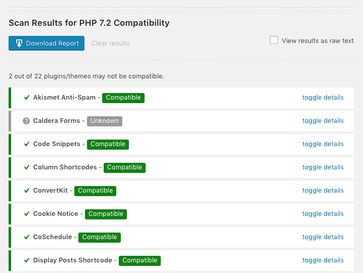
Task: Toggle details for Caldera Forms
Action: click(323, 121)
